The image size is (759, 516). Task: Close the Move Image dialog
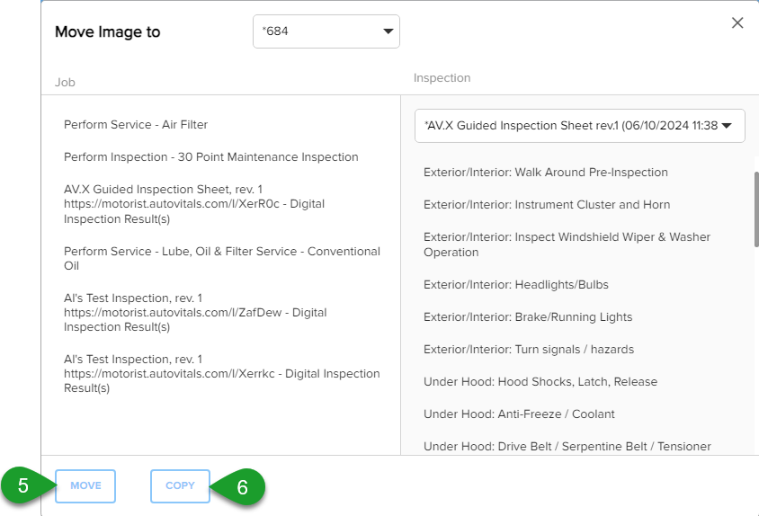pyautogui.click(x=737, y=22)
